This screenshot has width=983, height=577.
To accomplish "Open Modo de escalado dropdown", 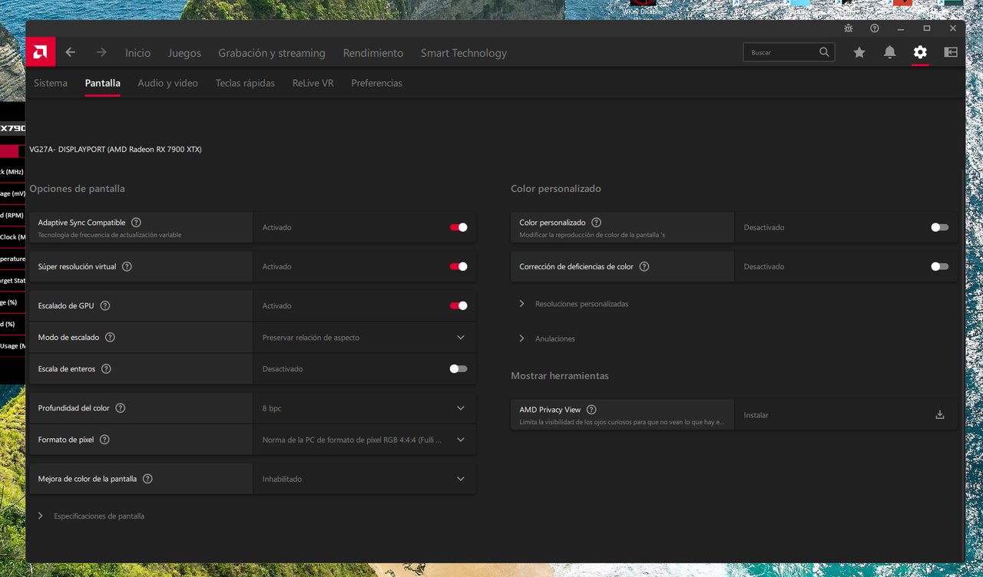I will 364,337.
